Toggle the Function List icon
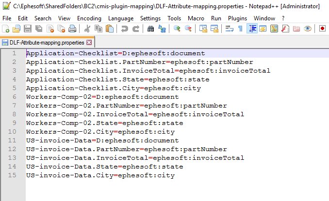 tap(285, 29)
